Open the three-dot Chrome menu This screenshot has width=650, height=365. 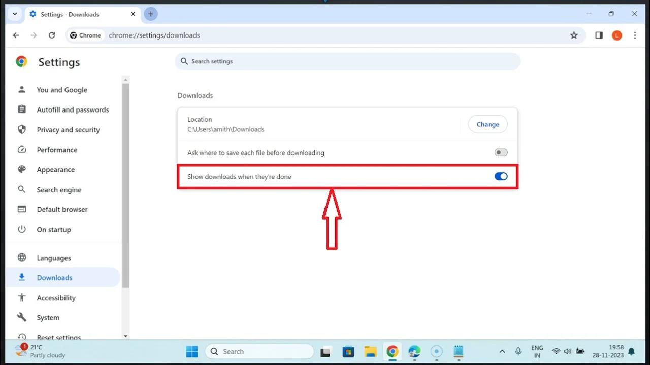click(635, 35)
